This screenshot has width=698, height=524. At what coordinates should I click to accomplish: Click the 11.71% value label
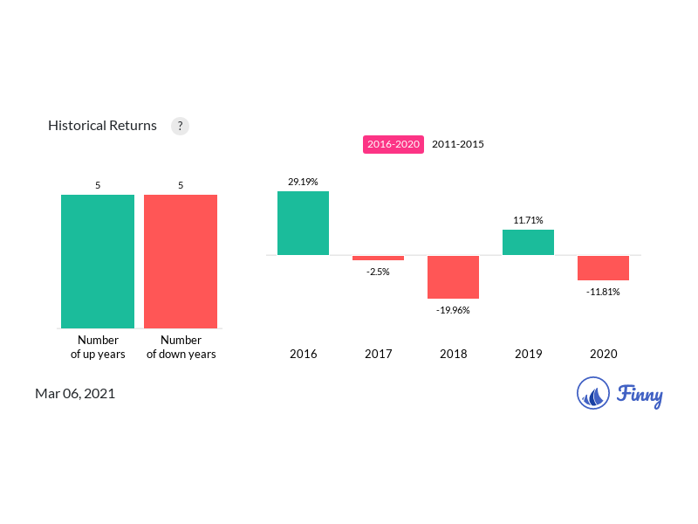click(x=528, y=220)
